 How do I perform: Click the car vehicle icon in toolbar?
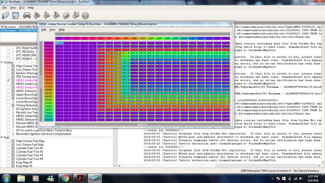pos(27,16)
